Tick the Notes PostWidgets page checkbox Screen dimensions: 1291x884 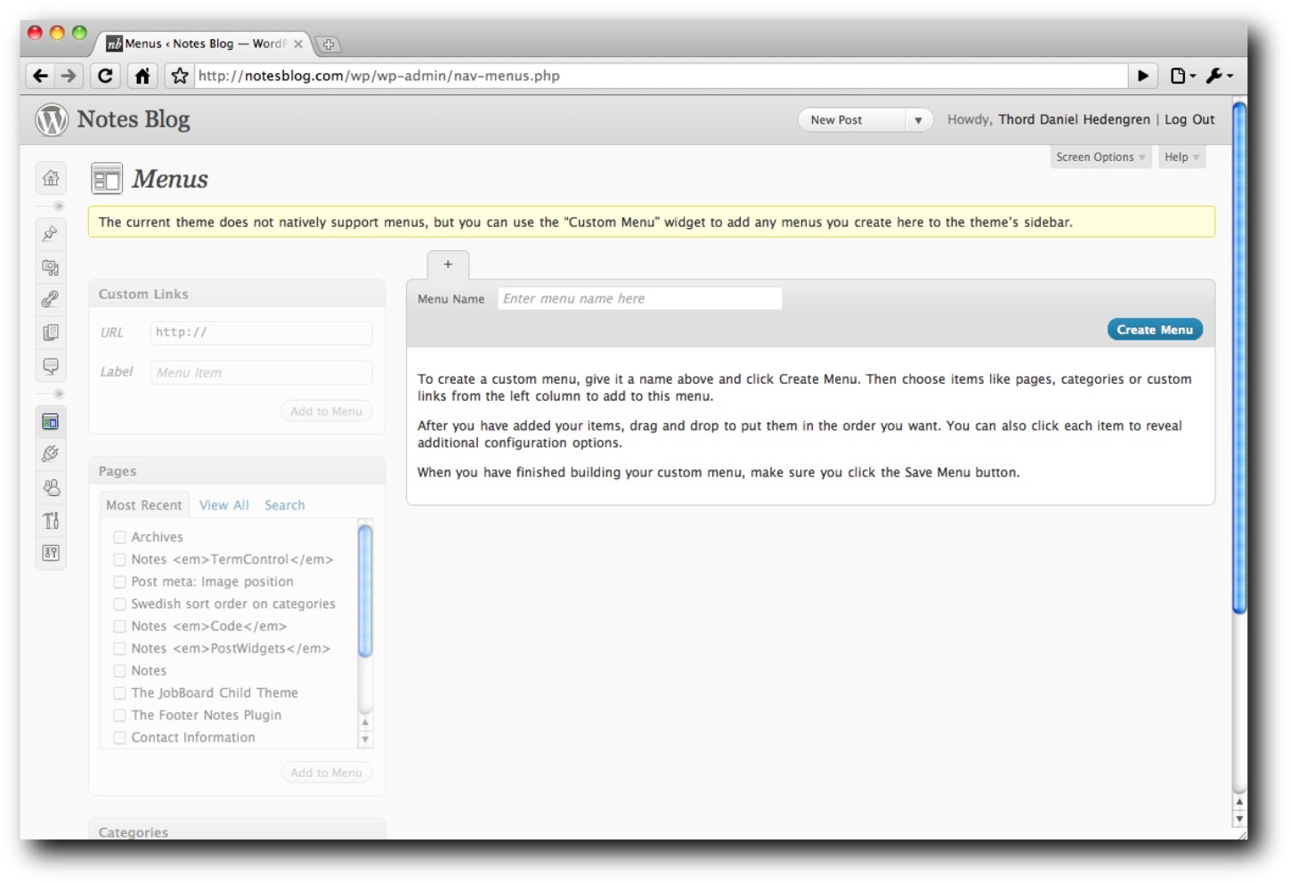point(119,648)
